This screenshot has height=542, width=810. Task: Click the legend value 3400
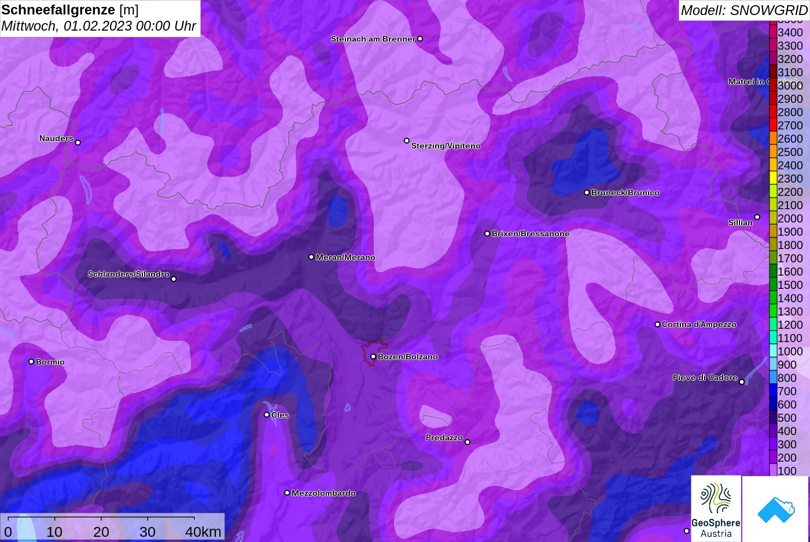(x=790, y=32)
